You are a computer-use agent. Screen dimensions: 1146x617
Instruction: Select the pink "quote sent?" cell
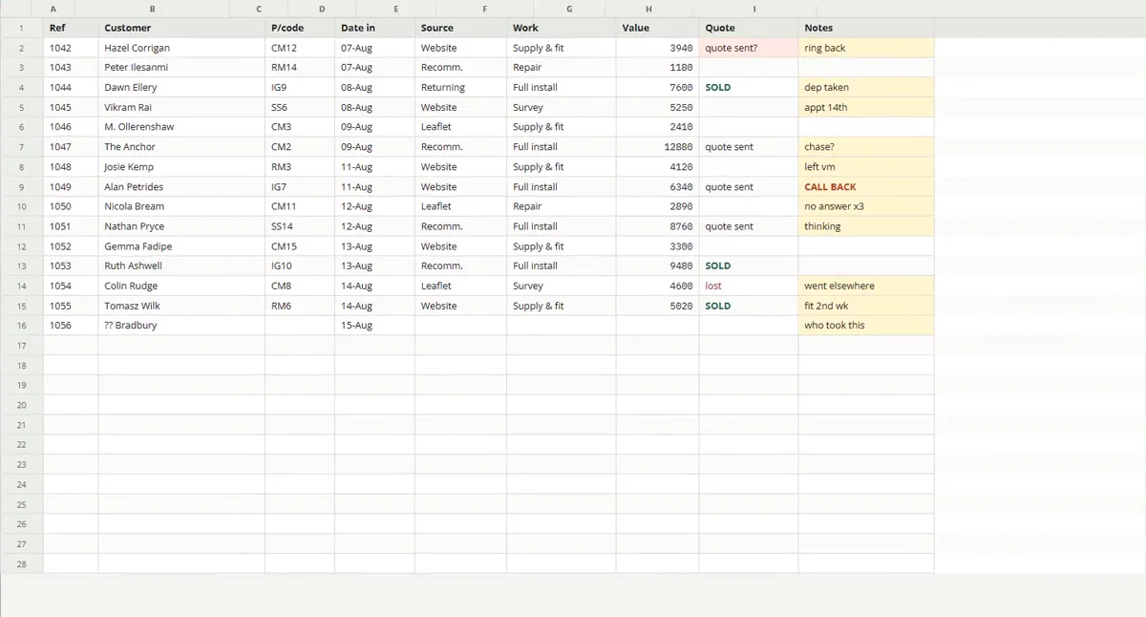pos(749,48)
